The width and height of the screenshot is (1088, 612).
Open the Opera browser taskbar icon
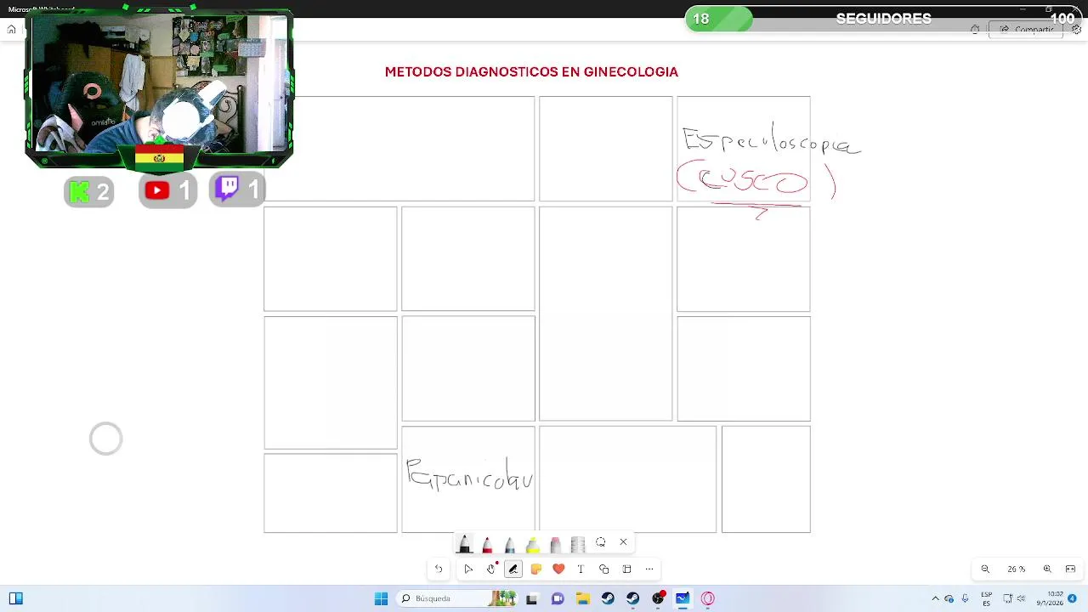tap(708, 598)
